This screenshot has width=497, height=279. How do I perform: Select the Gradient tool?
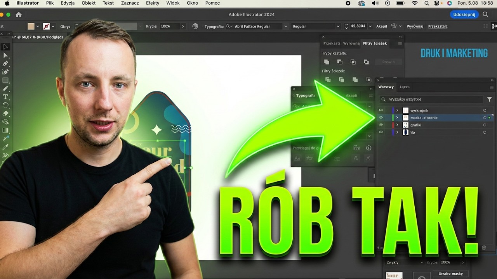tap(5, 130)
